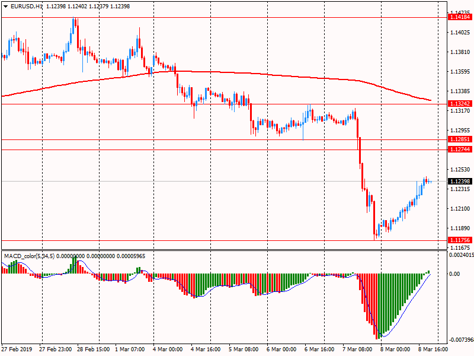Click the 27 Feb 23:00 time axis label

[56, 349]
